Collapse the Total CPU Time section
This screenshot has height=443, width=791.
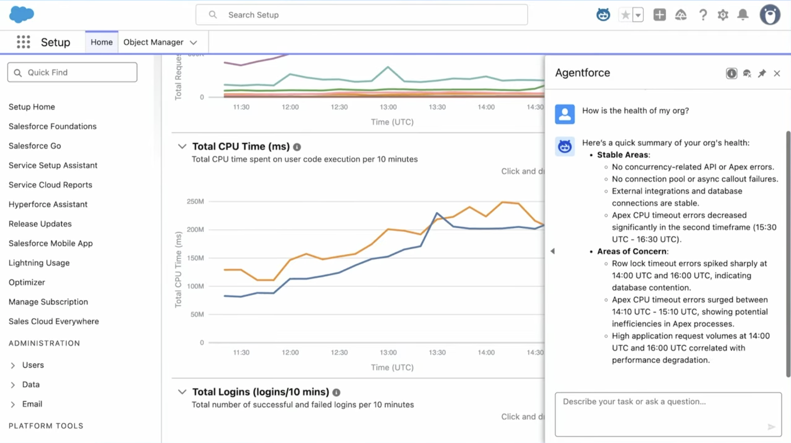click(x=182, y=147)
